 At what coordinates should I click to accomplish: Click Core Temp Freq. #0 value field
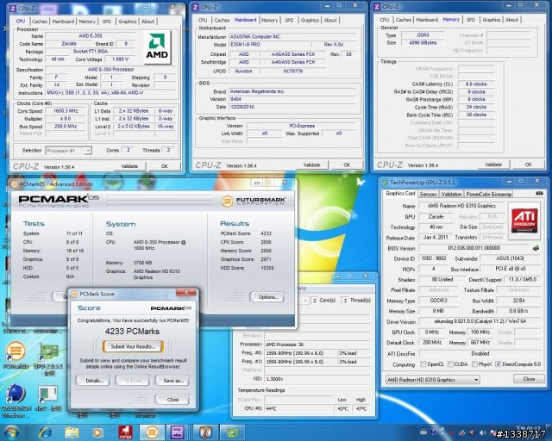point(300,353)
